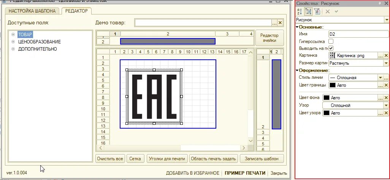The height and width of the screenshot is (180, 390).
Task: Sort properties alphabetically in Свойства panel
Action: point(300,11)
